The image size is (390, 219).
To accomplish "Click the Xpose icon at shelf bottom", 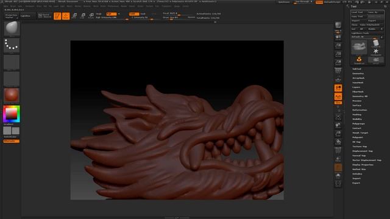I will (x=338, y=184).
